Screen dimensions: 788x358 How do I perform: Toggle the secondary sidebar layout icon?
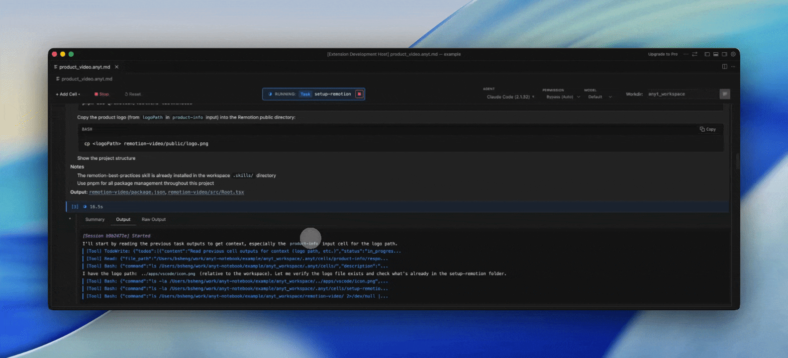pos(724,54)
